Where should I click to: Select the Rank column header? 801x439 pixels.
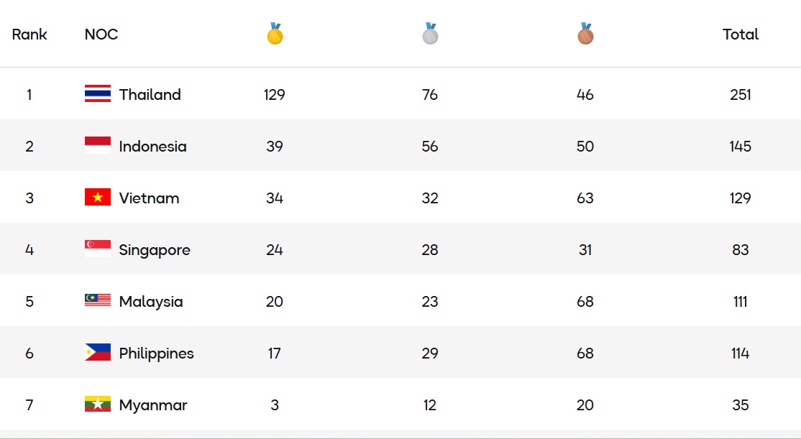coord(29,34)
